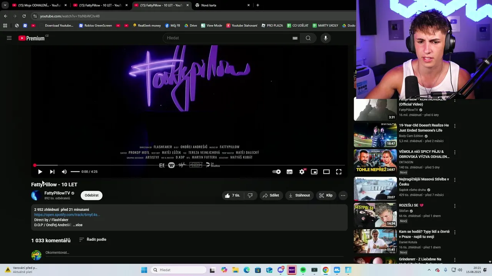Open FattyPillowTV channel name link
The height and width of the screenshot is (276, 492).
pyautogui.click(x=57, y=193)
